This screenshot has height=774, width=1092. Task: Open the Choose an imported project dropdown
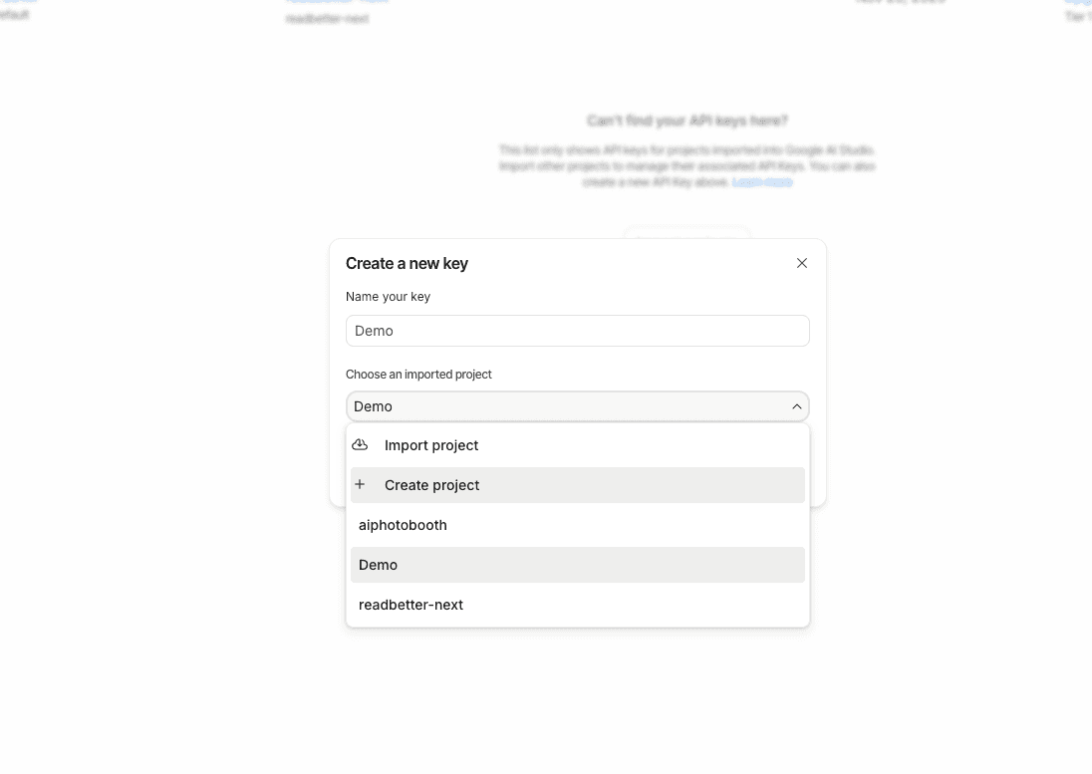coord(578,406)
